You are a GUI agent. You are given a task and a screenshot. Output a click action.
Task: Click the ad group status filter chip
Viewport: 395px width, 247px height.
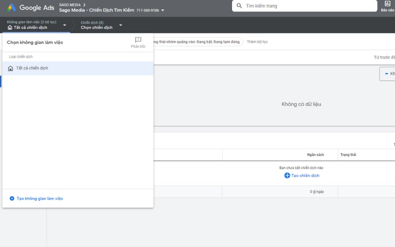(x=197, y=42)
